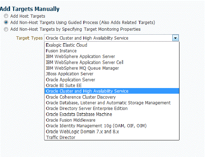Screen dimensions: 205x157
Task: Choose IBM WebSphere MQ Queue Manager
Action: click(112, 68)
